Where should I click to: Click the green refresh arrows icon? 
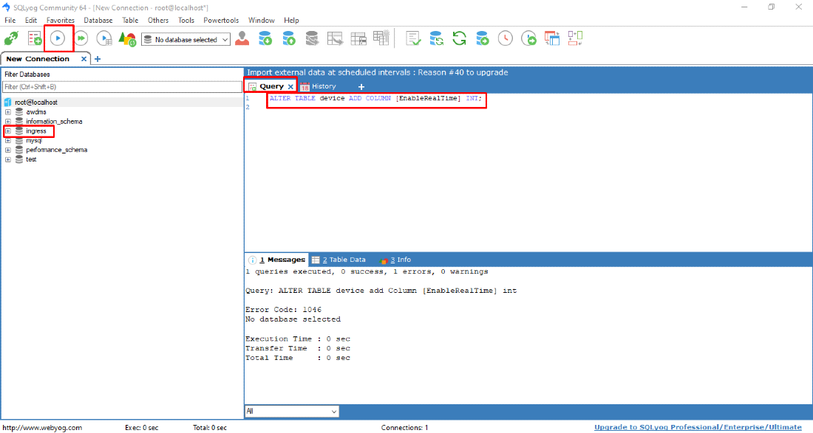click(460, 38)
